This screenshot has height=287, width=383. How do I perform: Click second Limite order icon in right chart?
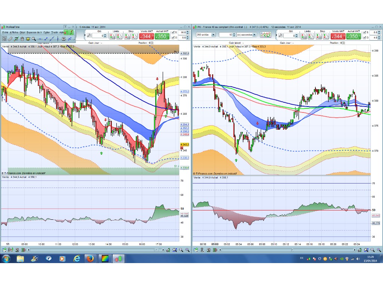(x=311, y=36)
